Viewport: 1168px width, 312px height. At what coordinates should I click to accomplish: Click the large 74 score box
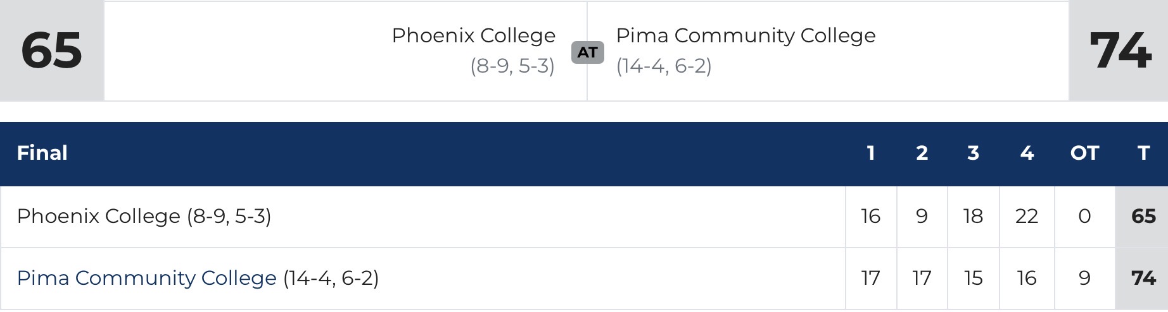[x=1119, y=51]
